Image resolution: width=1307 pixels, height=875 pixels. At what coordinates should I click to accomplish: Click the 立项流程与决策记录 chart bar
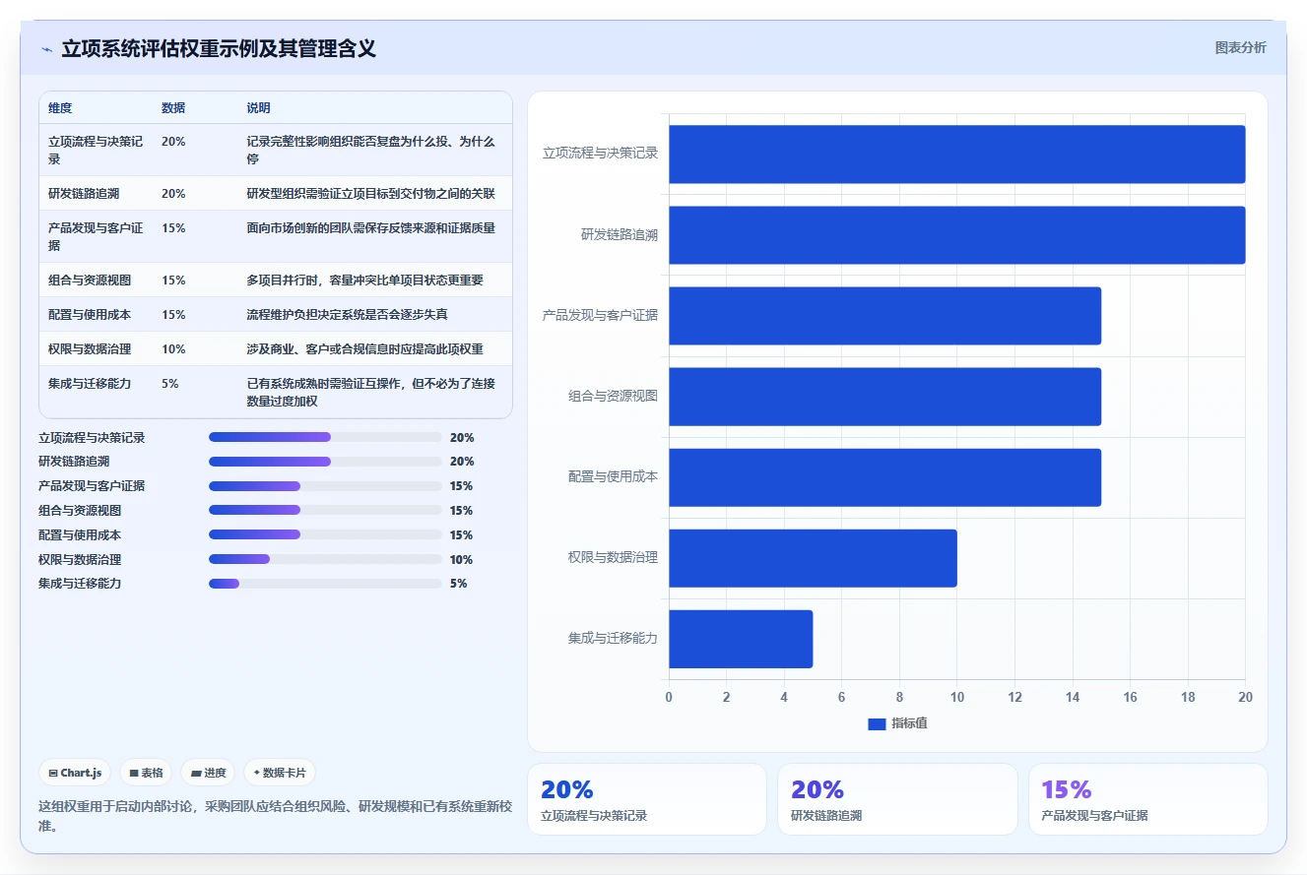pos(957,154)
